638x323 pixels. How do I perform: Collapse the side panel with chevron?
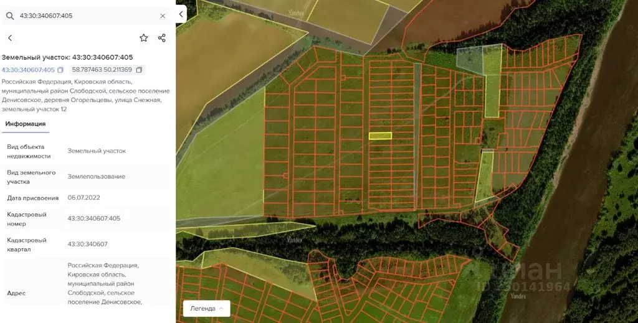tap(181, 14)
